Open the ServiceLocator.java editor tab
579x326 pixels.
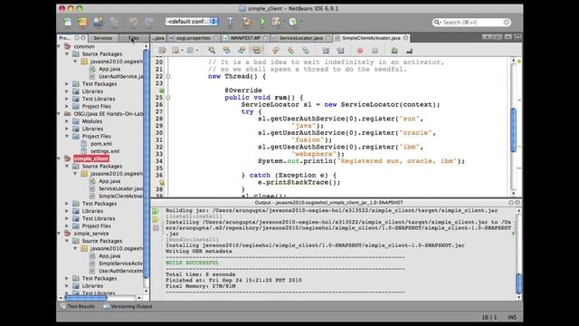point(301,38)
